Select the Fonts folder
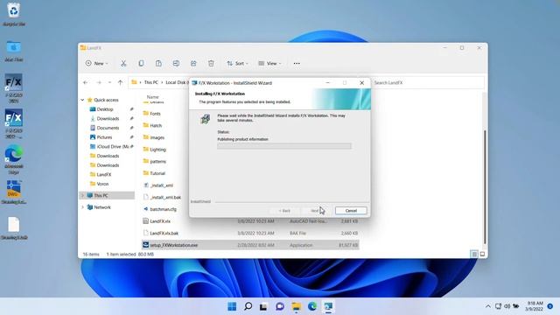Viewport: 560px width, 315px height. (x=155, y=114)
